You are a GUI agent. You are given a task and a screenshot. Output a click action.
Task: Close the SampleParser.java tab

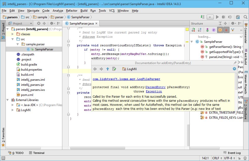coord(97,24)
